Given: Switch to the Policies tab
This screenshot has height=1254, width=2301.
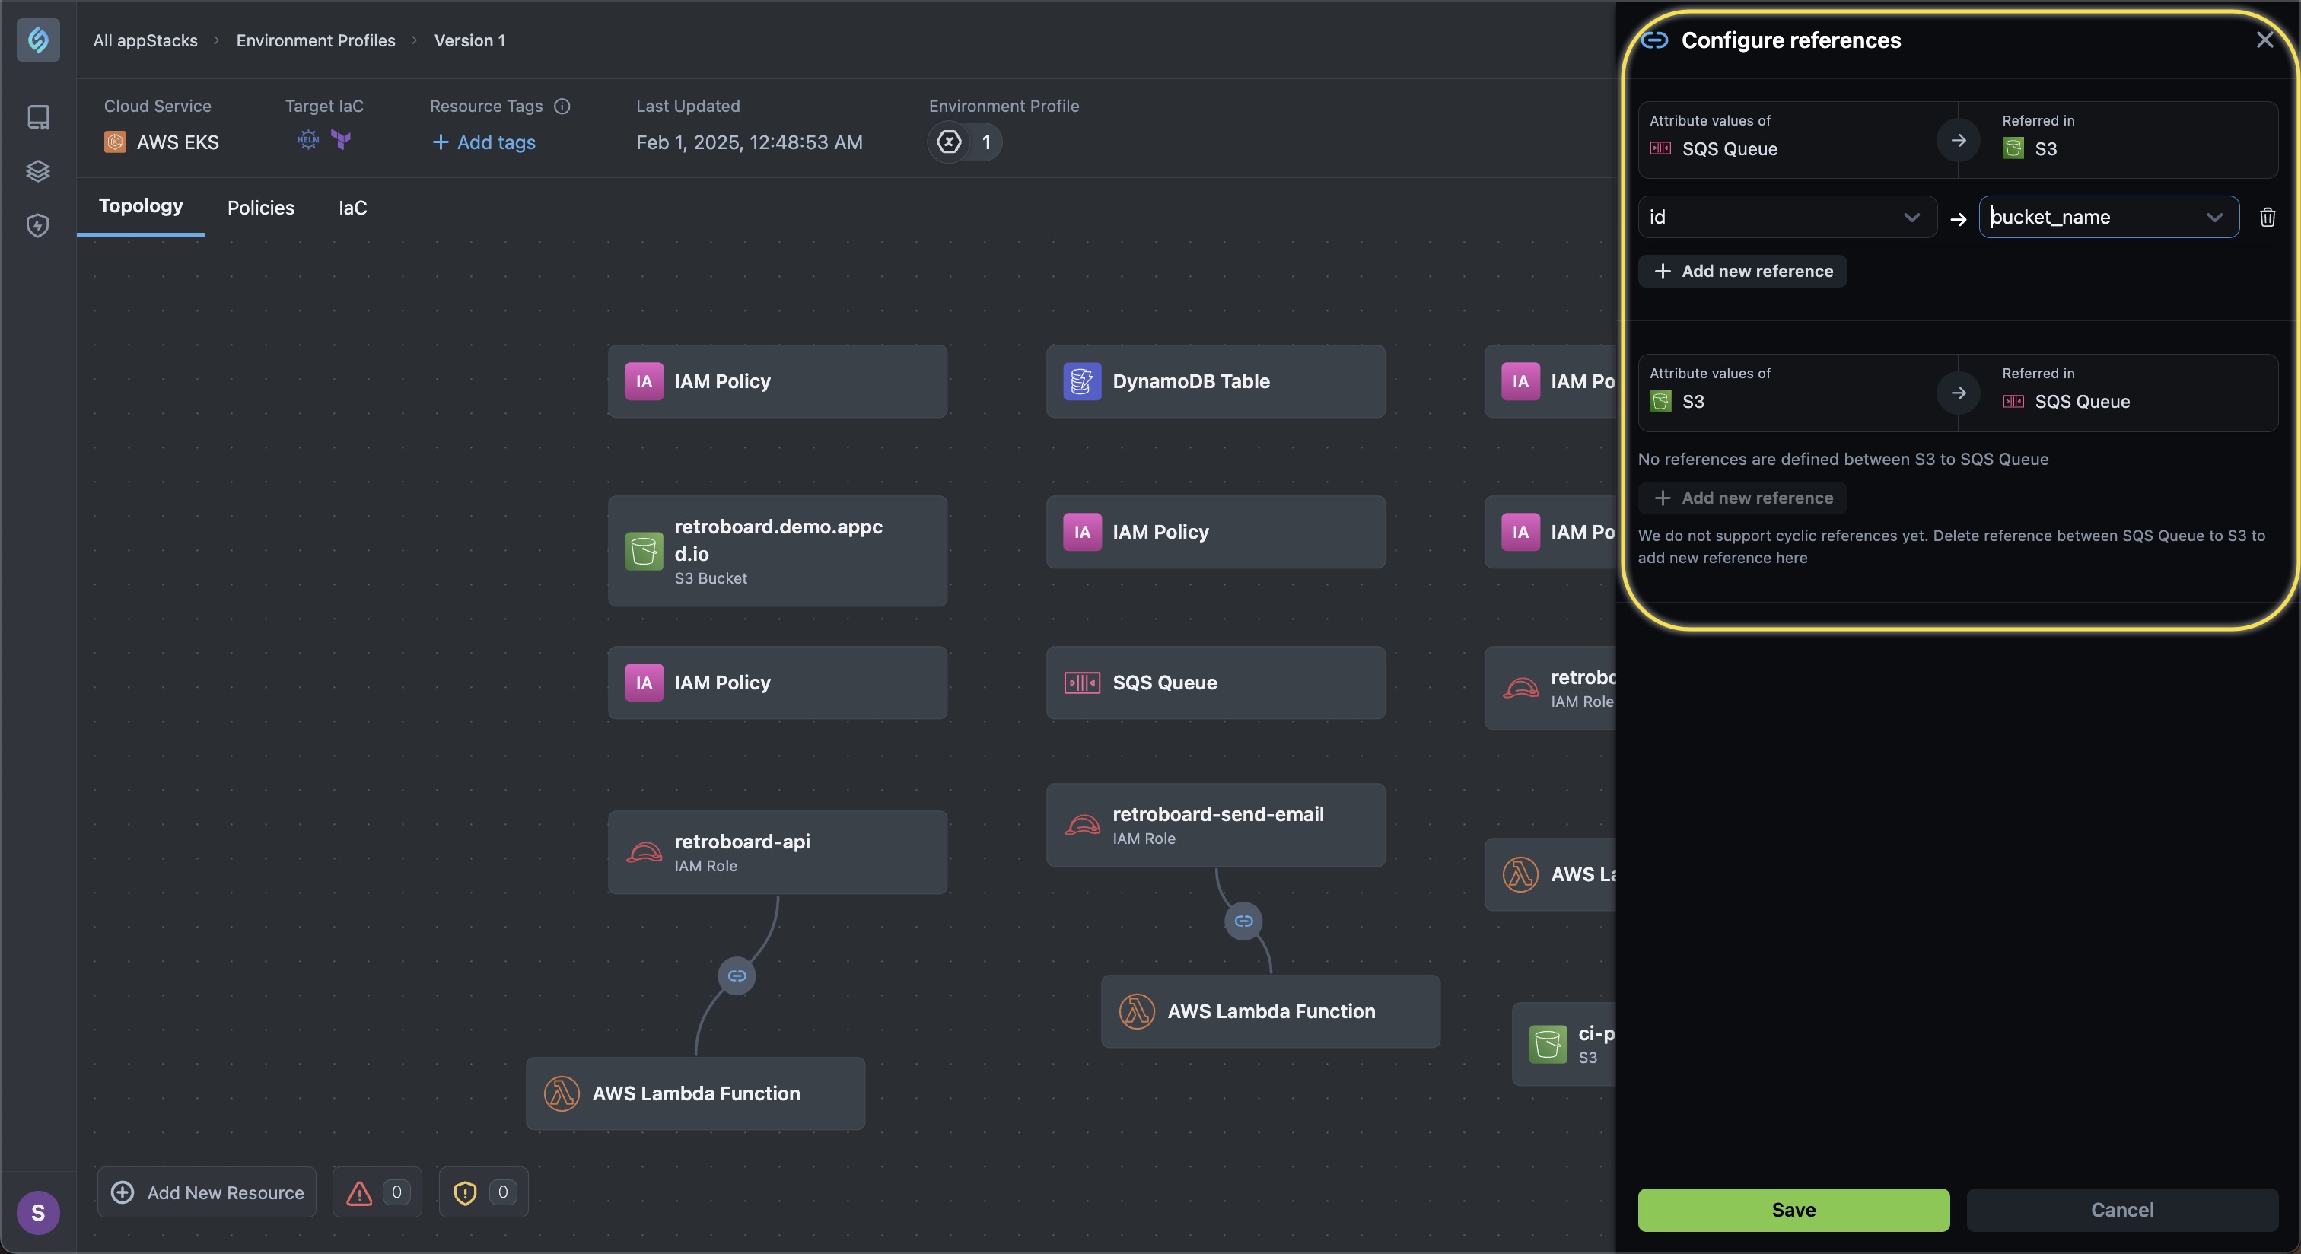Looking at the screenshot, I should pyautogui.click(x=261, y=208).
